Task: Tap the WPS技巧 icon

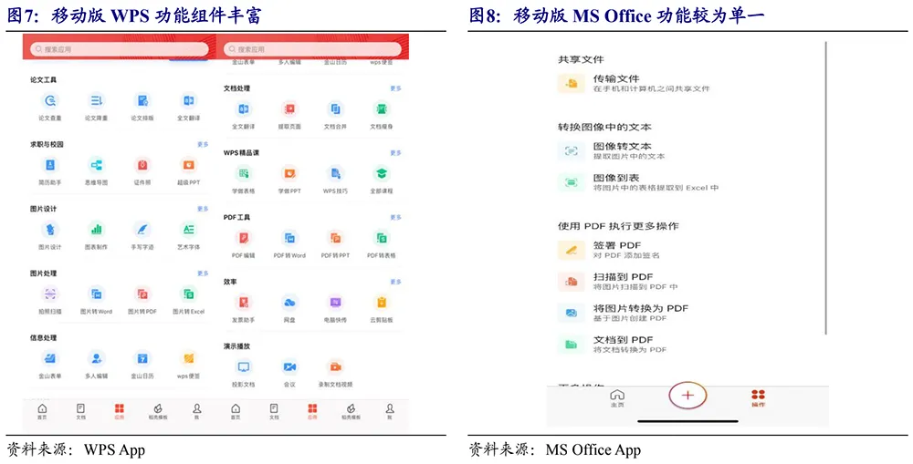Action: click(x=335, y=174)
